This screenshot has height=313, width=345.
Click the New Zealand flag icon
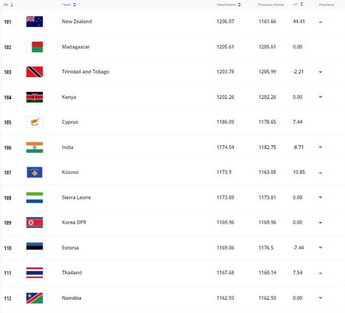(x=34, y=21)
